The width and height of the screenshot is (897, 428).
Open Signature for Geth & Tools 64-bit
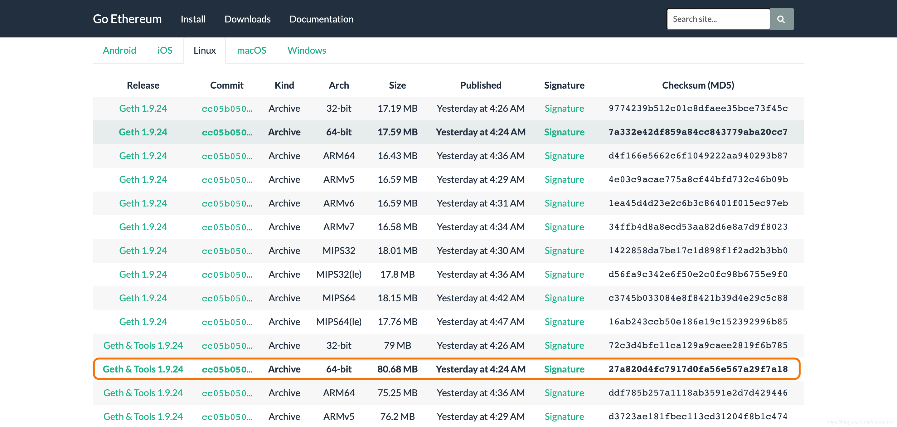[x=564, y=369]
